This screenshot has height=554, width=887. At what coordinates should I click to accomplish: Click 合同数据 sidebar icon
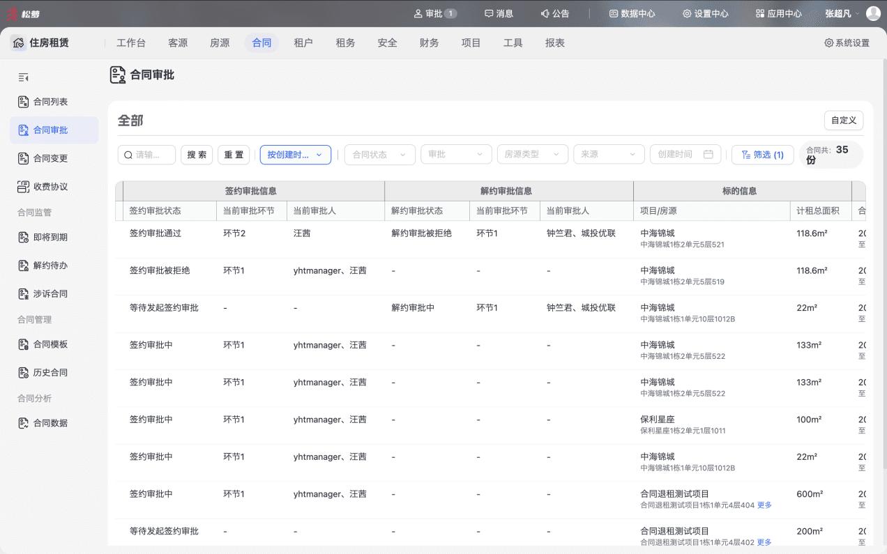point(23,423)
